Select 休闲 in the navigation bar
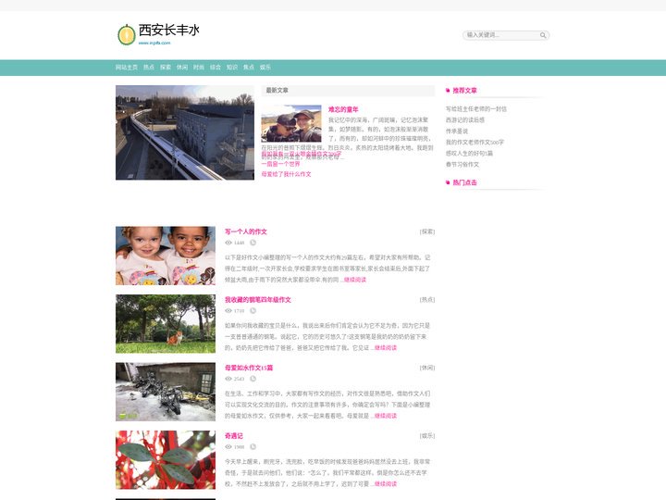666x500 pixels. click(182, 68)
